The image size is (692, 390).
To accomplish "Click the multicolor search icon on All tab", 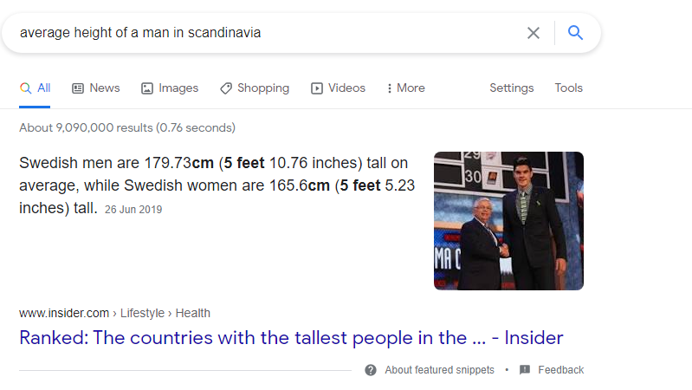I will (x=26, y=88).
